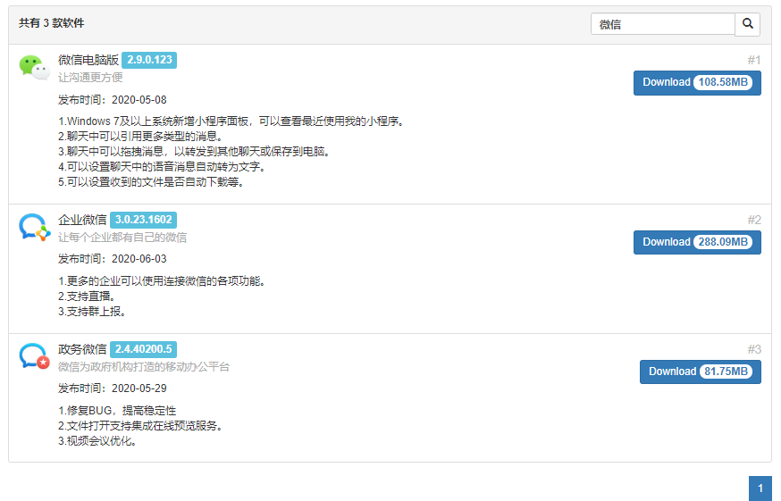Click release date 2020-05-29

(139, 388)
